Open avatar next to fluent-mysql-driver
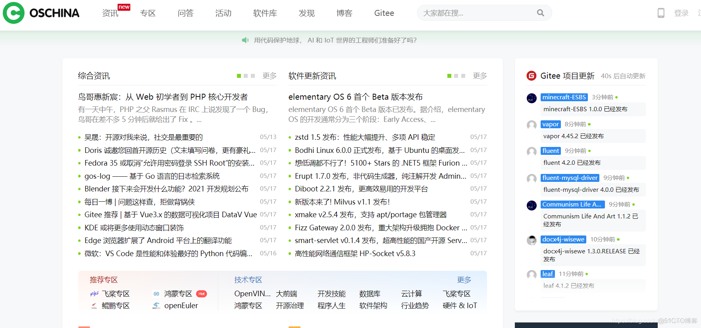 (x=532, y=179)
